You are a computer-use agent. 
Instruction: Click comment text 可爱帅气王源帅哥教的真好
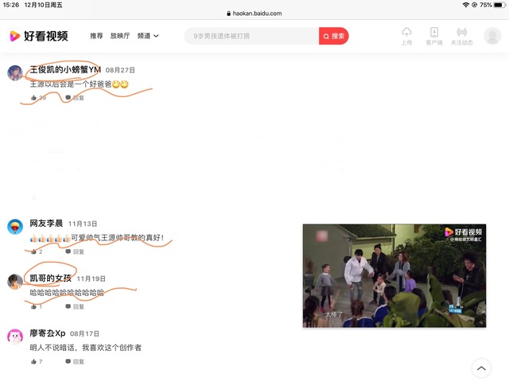click(x=117, y=238)
